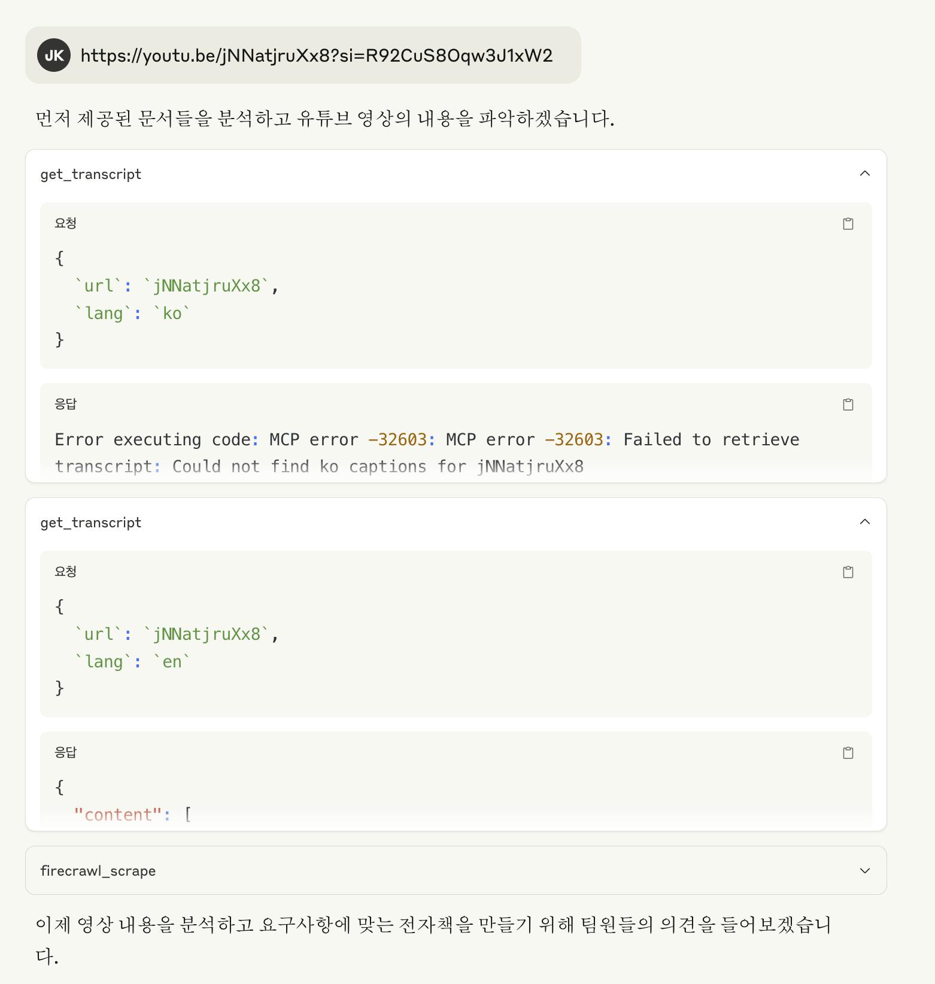Click the opening assistant sentence about 유튜브 영상
935x984 pixels.
(324, 119)
